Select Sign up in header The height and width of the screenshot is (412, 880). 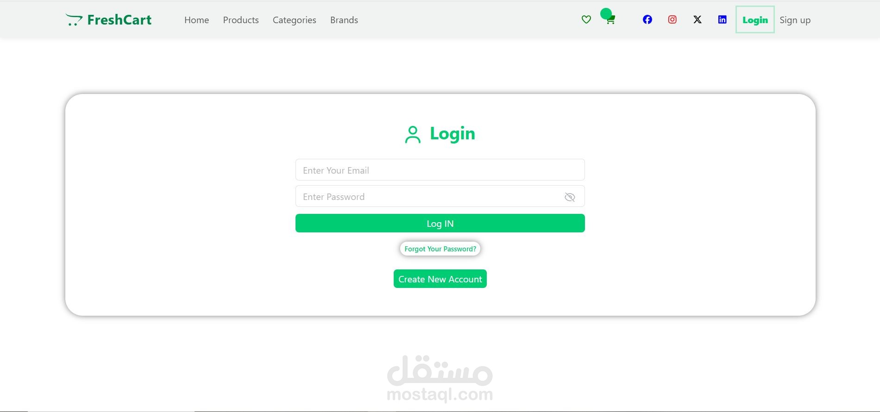(795, 20)
